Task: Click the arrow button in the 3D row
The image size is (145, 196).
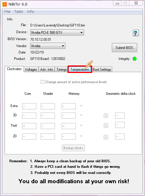Action: [x=106, y=116]
